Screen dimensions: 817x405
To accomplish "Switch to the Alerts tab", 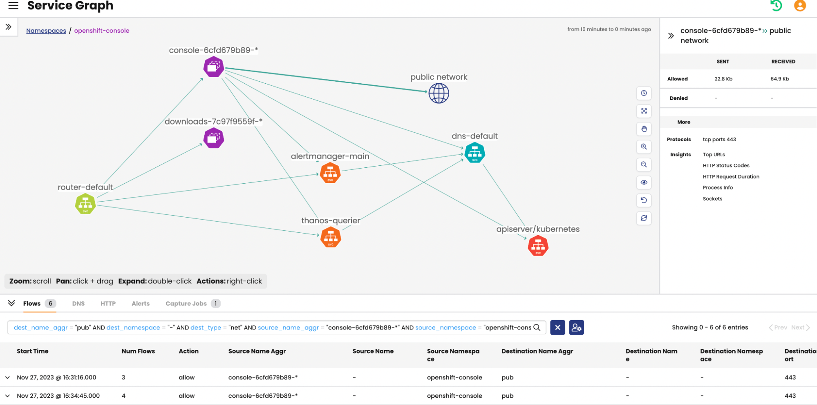I will click(141, 303).
